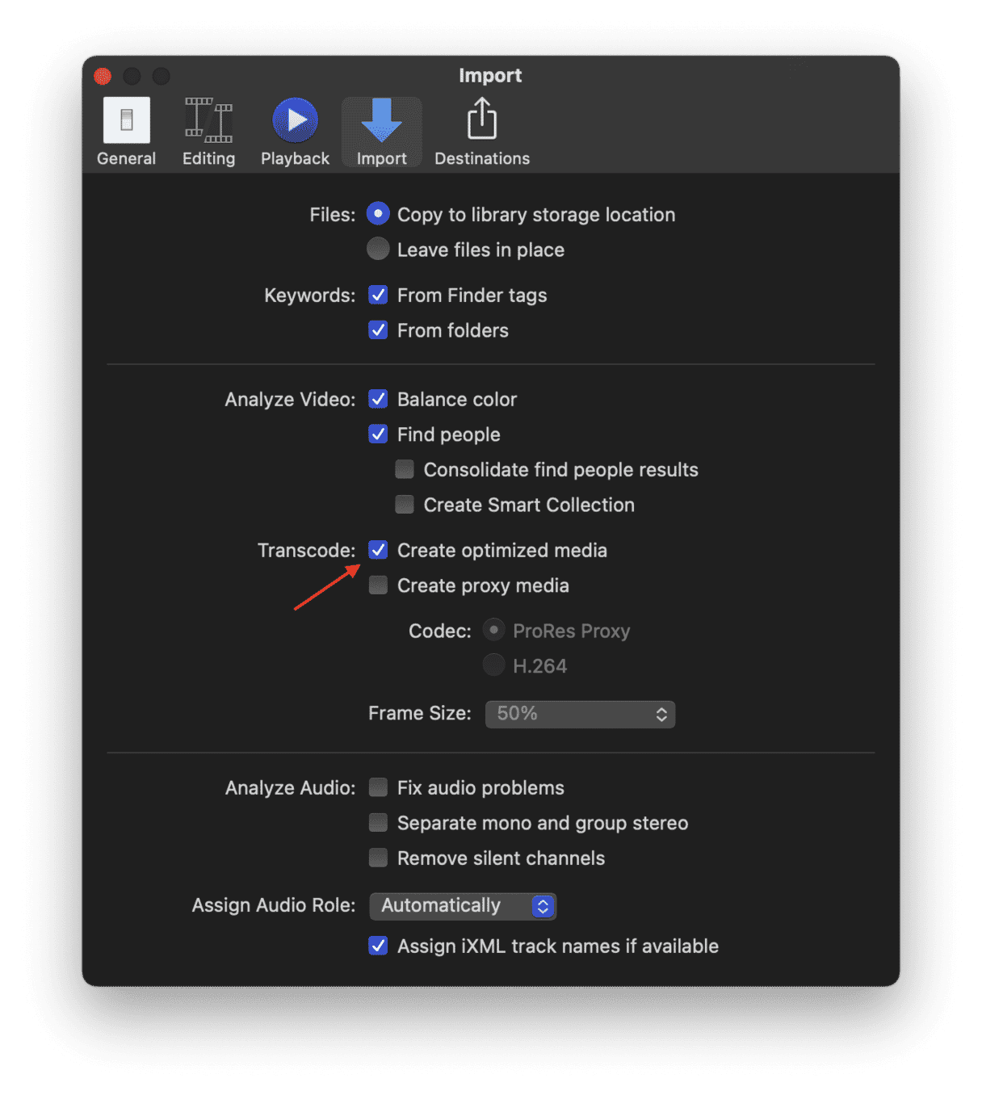Toggle Balance color video analysis

tap(378, 399)
